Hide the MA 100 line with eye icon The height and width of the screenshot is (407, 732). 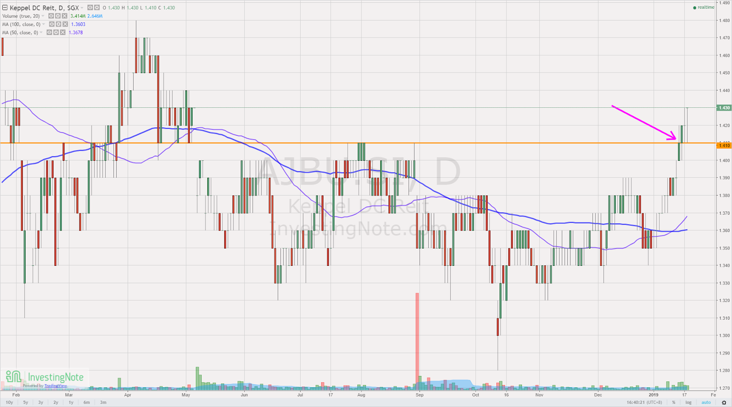point(52,24)
